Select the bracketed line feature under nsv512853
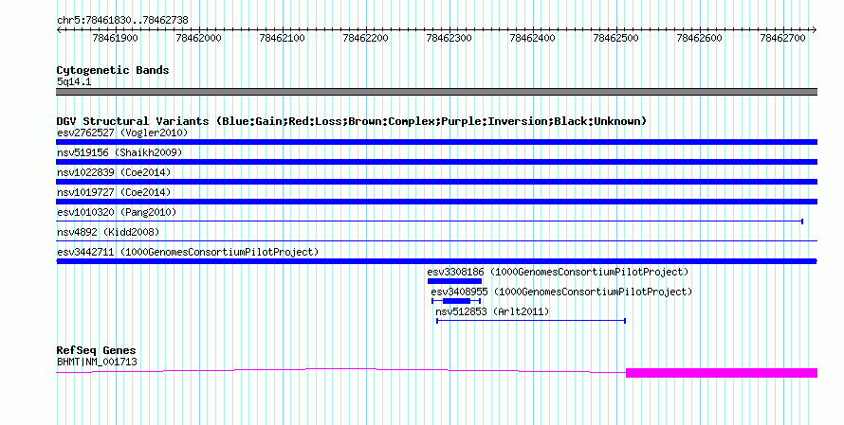This screenshot has width=844, height=425. [531, 321]
